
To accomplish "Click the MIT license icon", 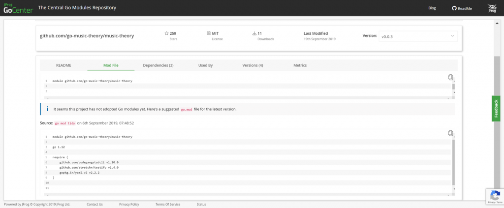I will tap(208, 33).
